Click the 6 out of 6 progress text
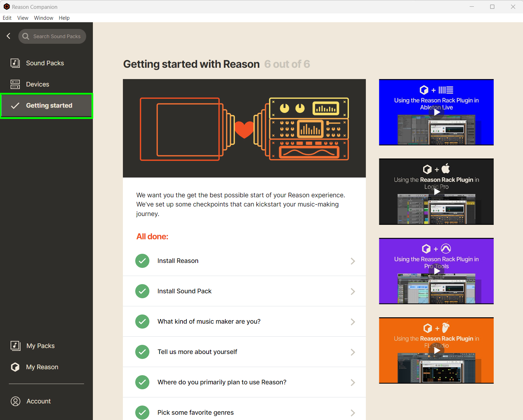The image size is (523, 420). tap(287, 64)
